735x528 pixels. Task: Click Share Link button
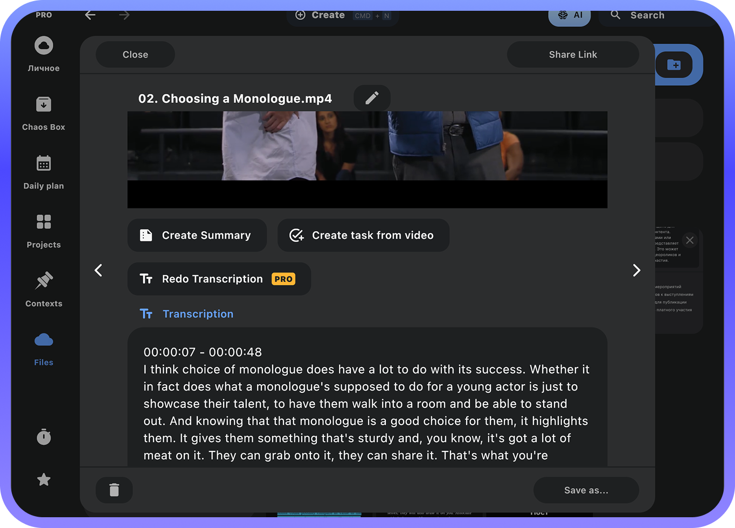point(573,54)
